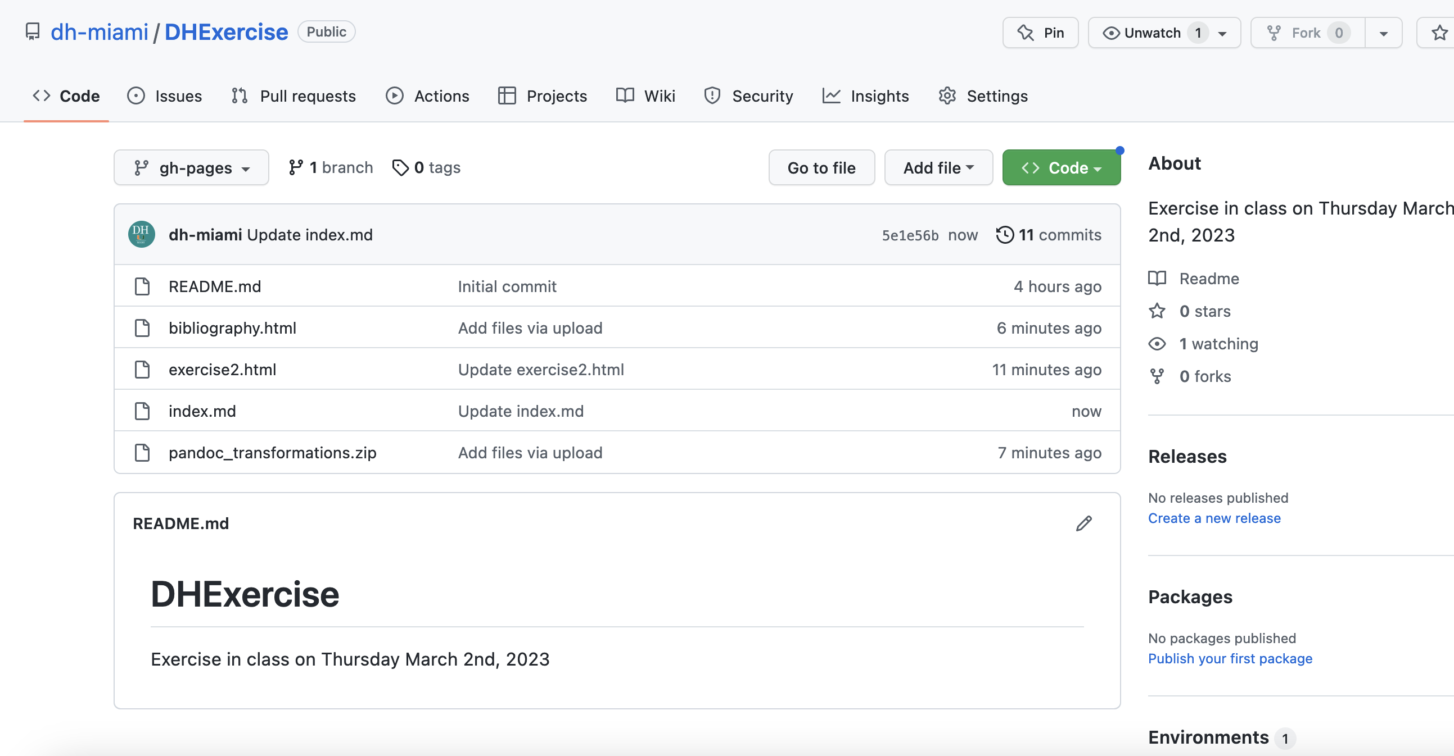Pin the DHExercise repository

1040,33
